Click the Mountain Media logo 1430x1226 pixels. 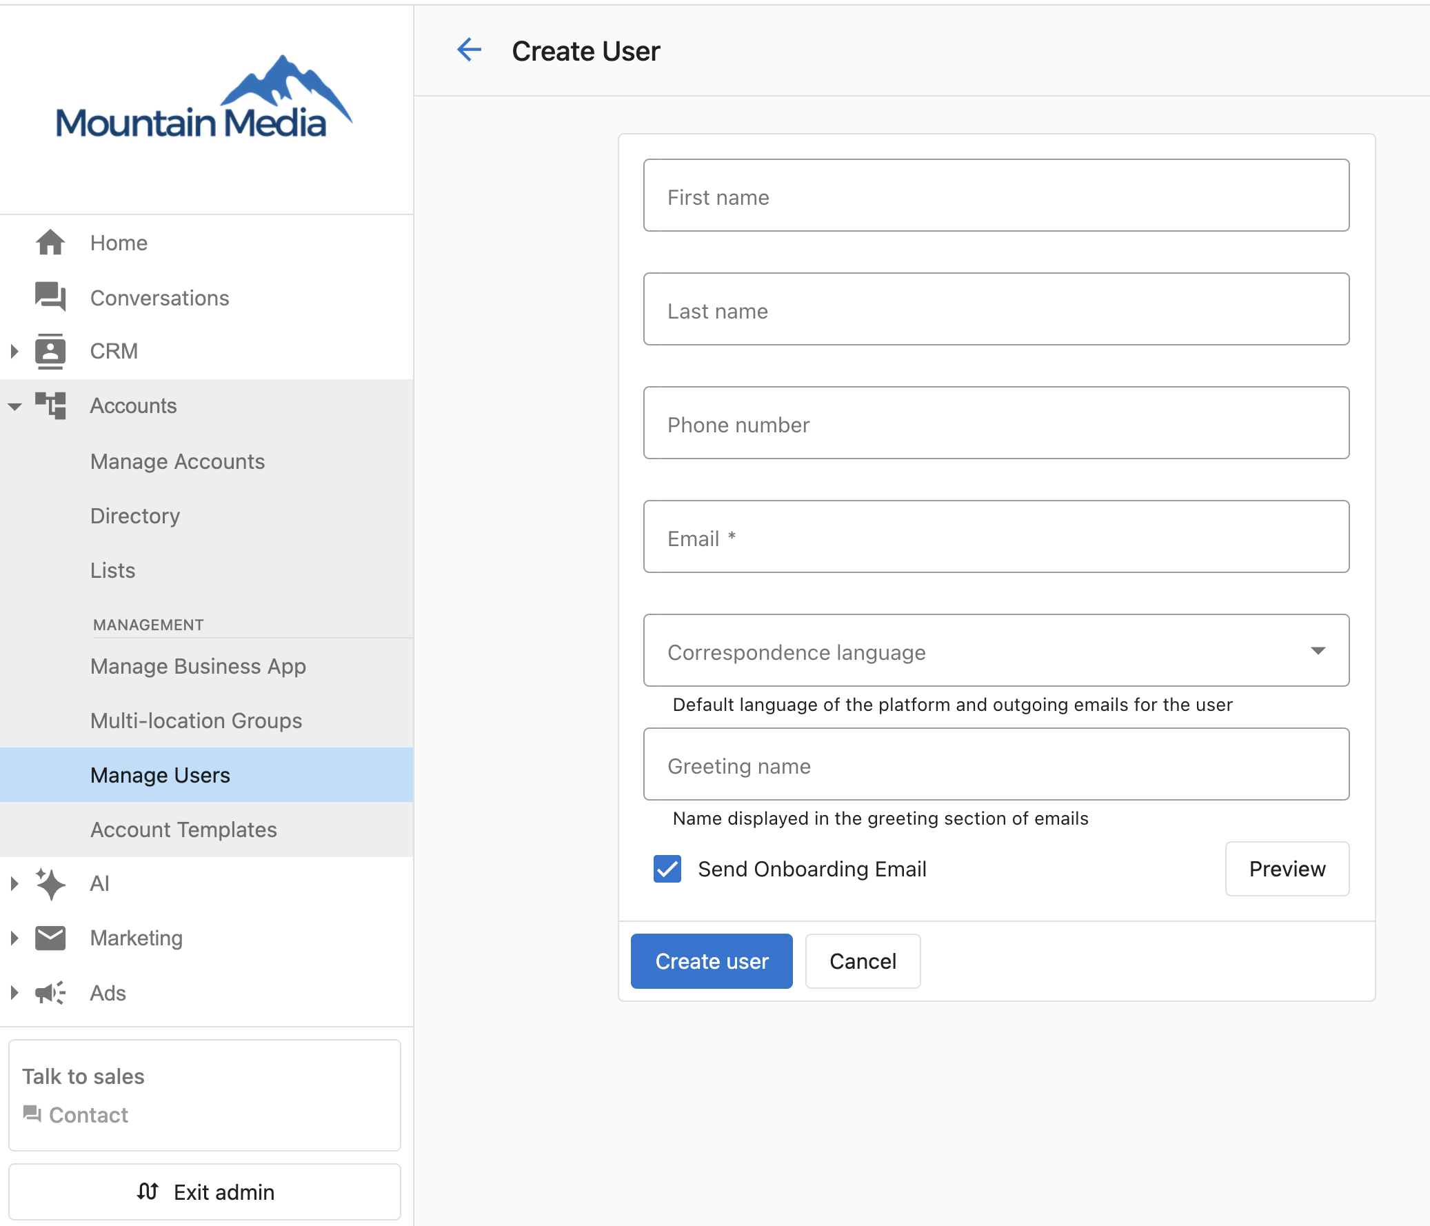pyautogui.click(x=204, y=97)
